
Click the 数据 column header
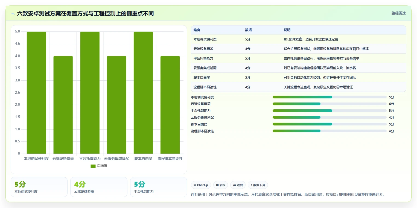(249, 30)
